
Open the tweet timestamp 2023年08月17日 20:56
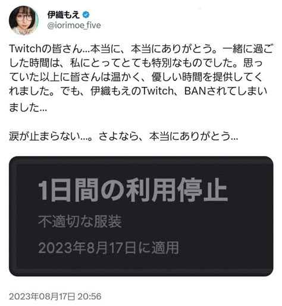click(55, 296)
